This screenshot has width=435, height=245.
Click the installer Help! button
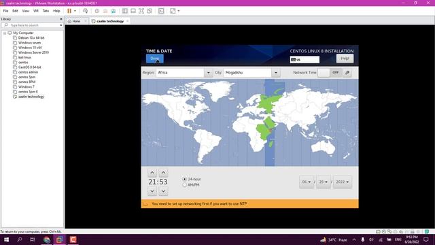click(345, 59)
